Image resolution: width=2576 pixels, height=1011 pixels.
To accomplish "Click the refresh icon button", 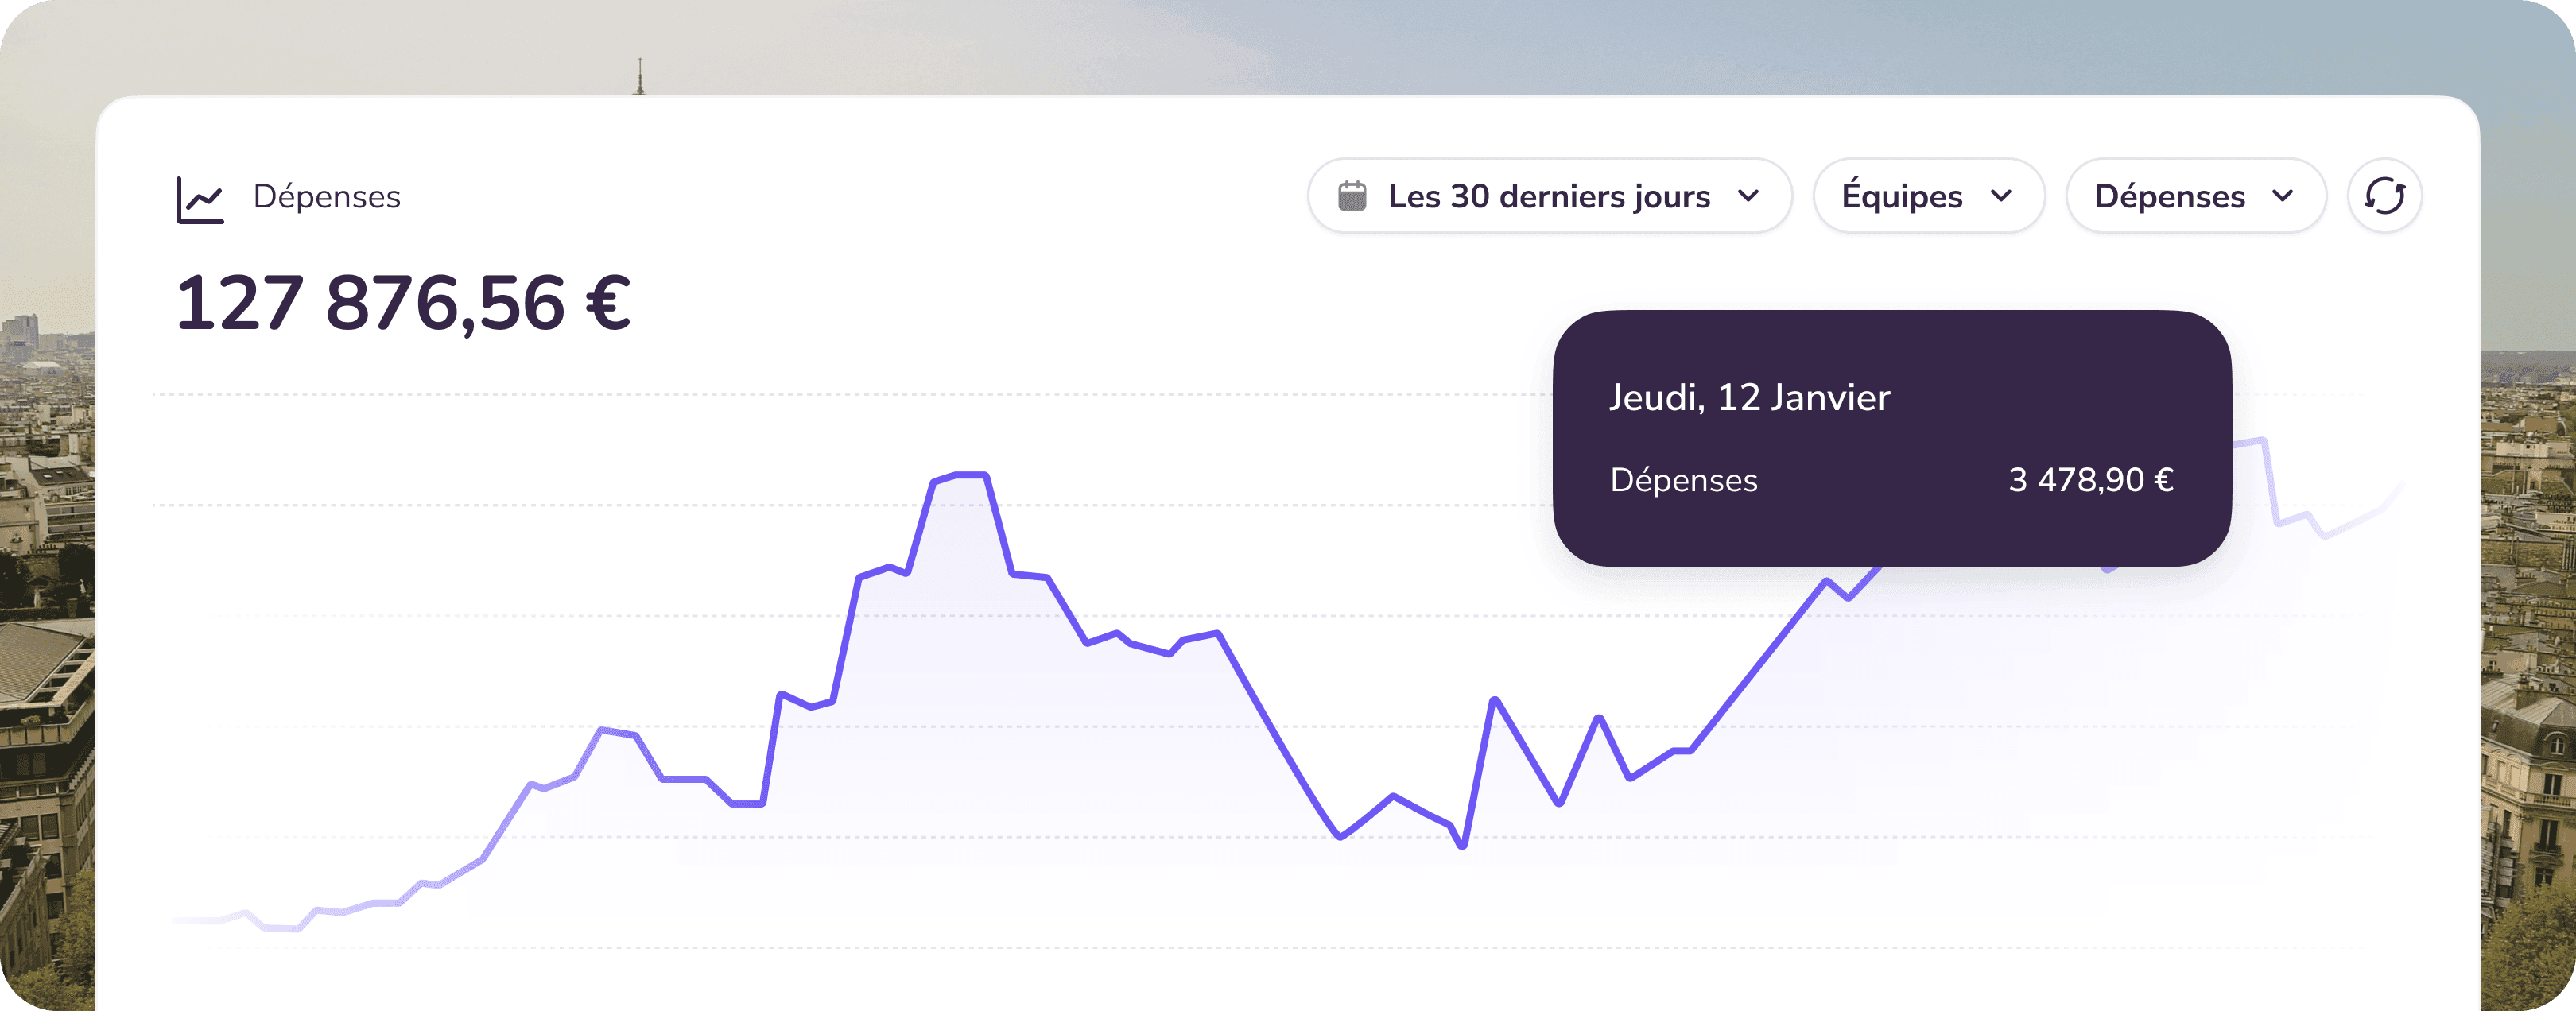I will (x=2384, y=196).
